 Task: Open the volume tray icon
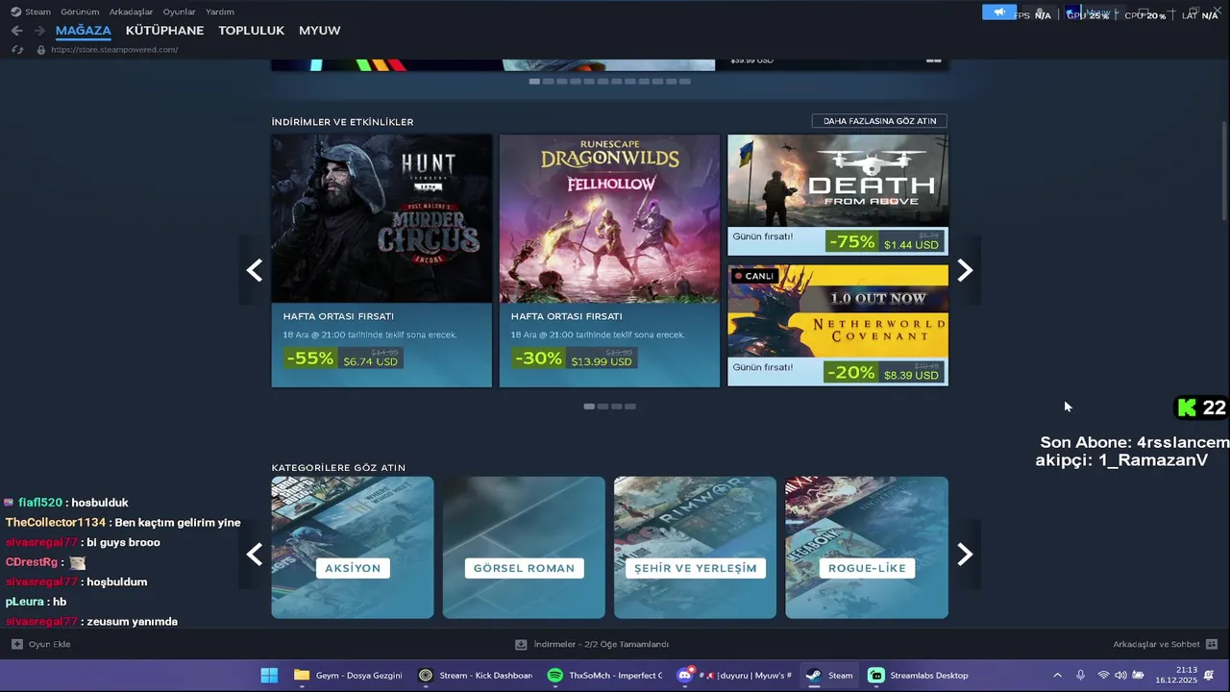point(1120,676)
